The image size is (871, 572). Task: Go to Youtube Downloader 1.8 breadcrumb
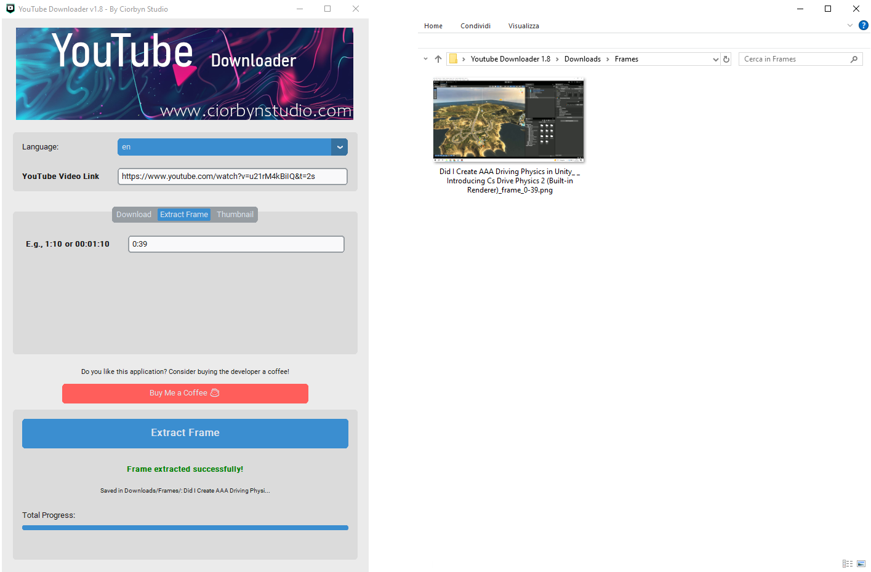pos(510,59)
